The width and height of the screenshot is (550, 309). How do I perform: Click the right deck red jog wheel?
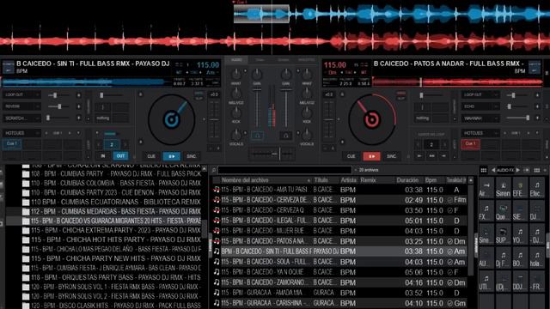[372, 119]
